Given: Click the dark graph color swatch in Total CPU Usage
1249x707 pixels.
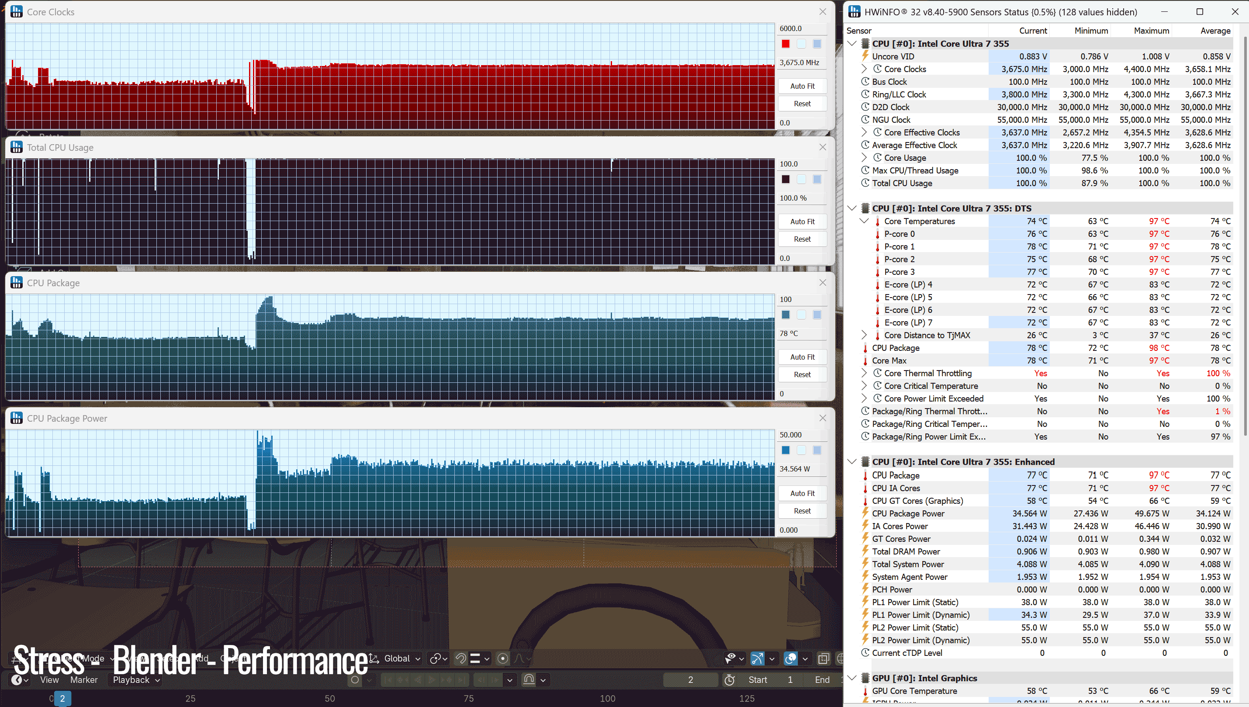Looking at the screenshot, I should (785, 179).
